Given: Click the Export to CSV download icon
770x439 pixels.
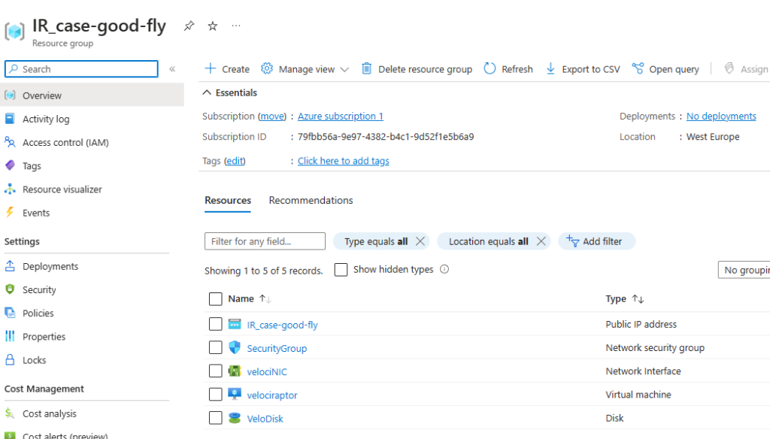Looking at the screenshot, I should [551, 68].
